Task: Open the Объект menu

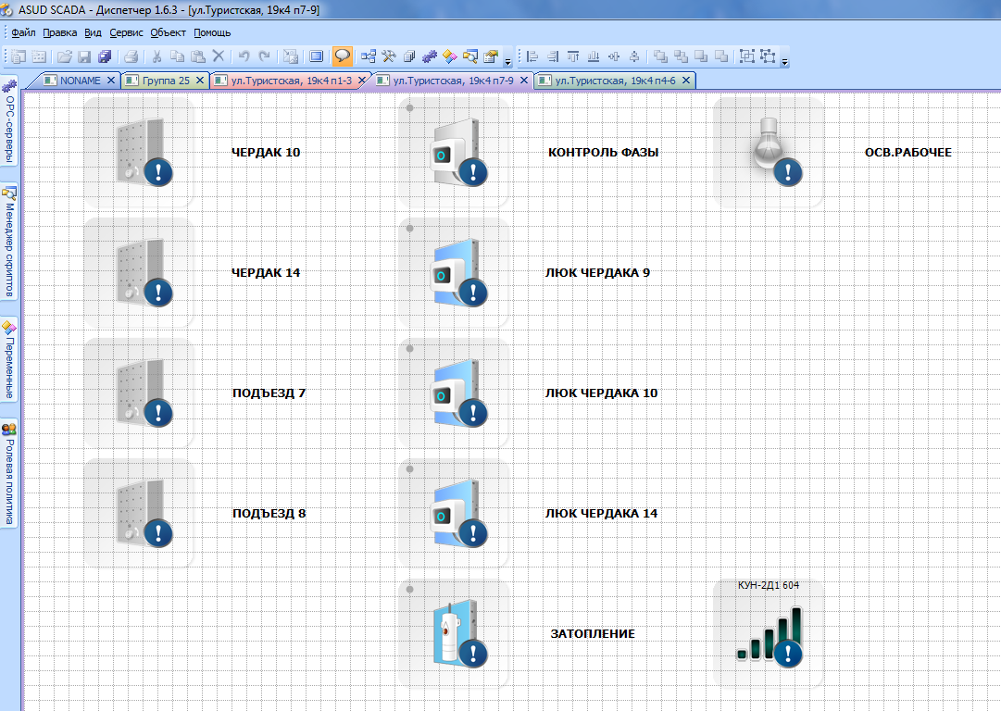Action: (x=168, y=32)
